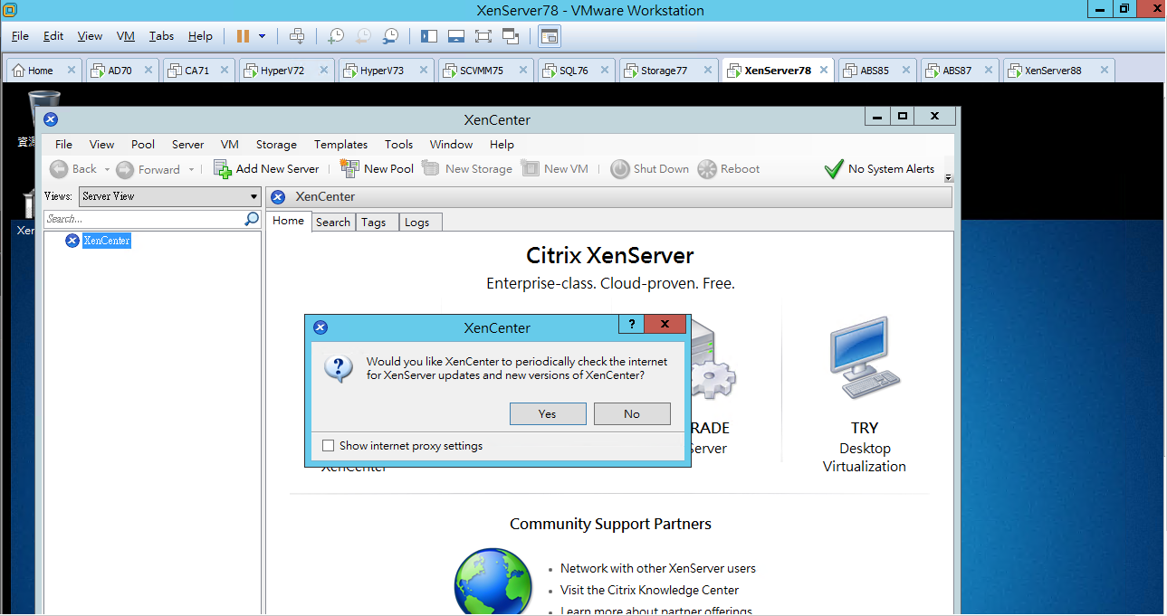Switch to the SQL76 VM tab
Screen dimensions: 1167x616
point(577,70)
